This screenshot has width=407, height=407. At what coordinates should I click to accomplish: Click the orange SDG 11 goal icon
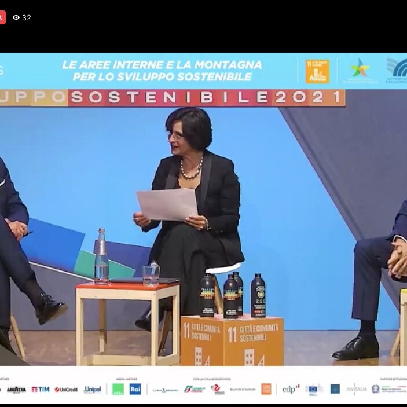(317, 71)
